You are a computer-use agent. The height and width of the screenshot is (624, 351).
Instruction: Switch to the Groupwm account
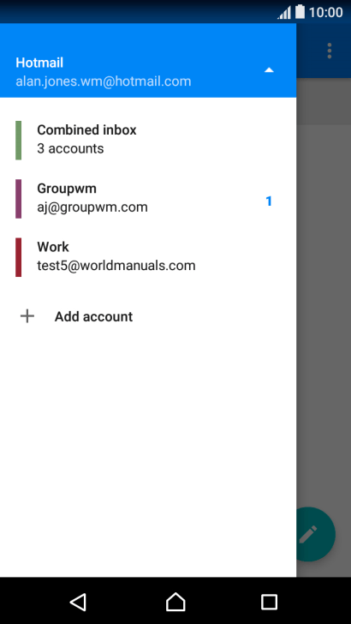click(x=148, y=198)
